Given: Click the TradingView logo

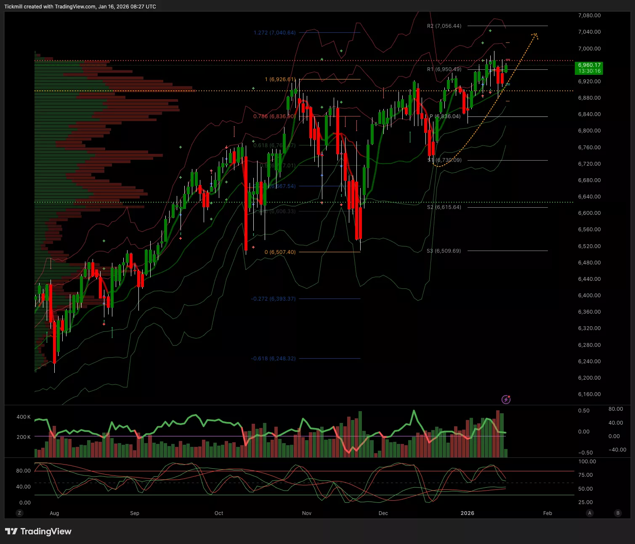Looking at the screenshot, I should click(x=38, y=531).
